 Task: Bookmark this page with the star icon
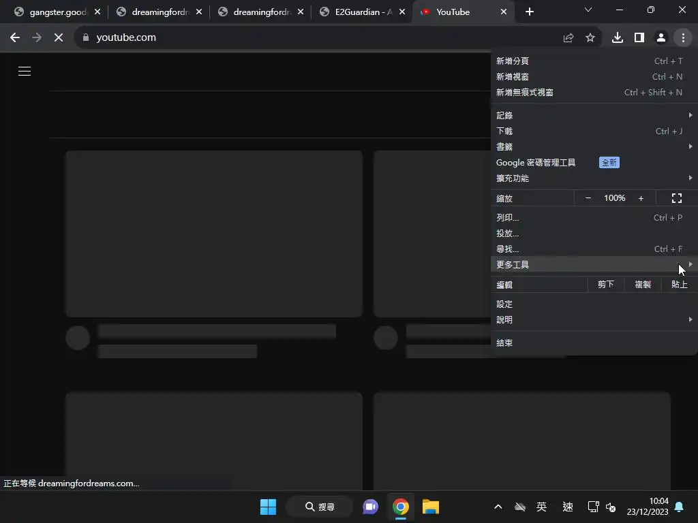[590, 38]
